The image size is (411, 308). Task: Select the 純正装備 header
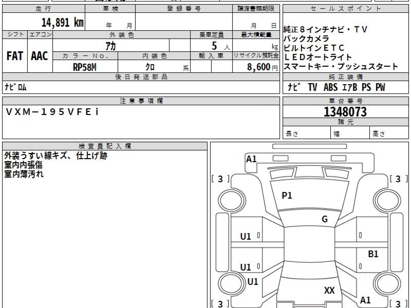tap(346, 77)
